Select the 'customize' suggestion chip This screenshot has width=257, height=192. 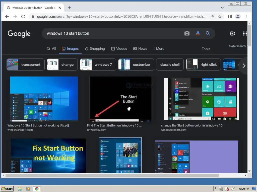click(x=136, y=64)
